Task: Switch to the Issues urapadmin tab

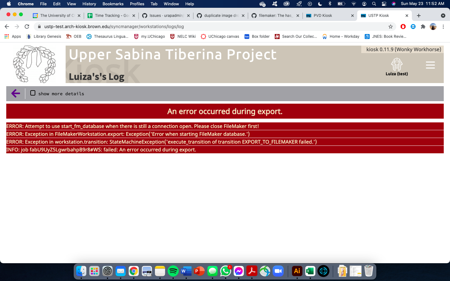Action: (x=166, y=16)
